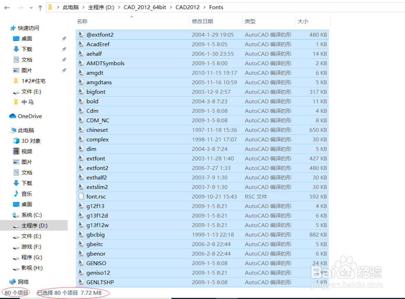Viewport: 405px width, 299px height.
Task: Click CAD_2012_64bit breadcrumb segment
Action: point(145,7)
